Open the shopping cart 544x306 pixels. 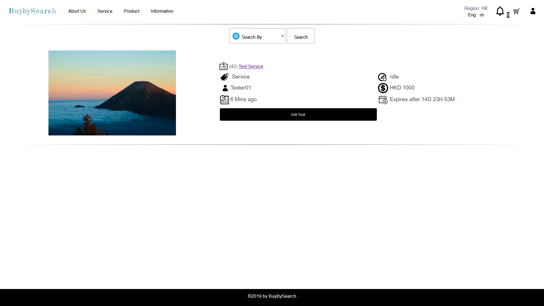tap(516, 11)
